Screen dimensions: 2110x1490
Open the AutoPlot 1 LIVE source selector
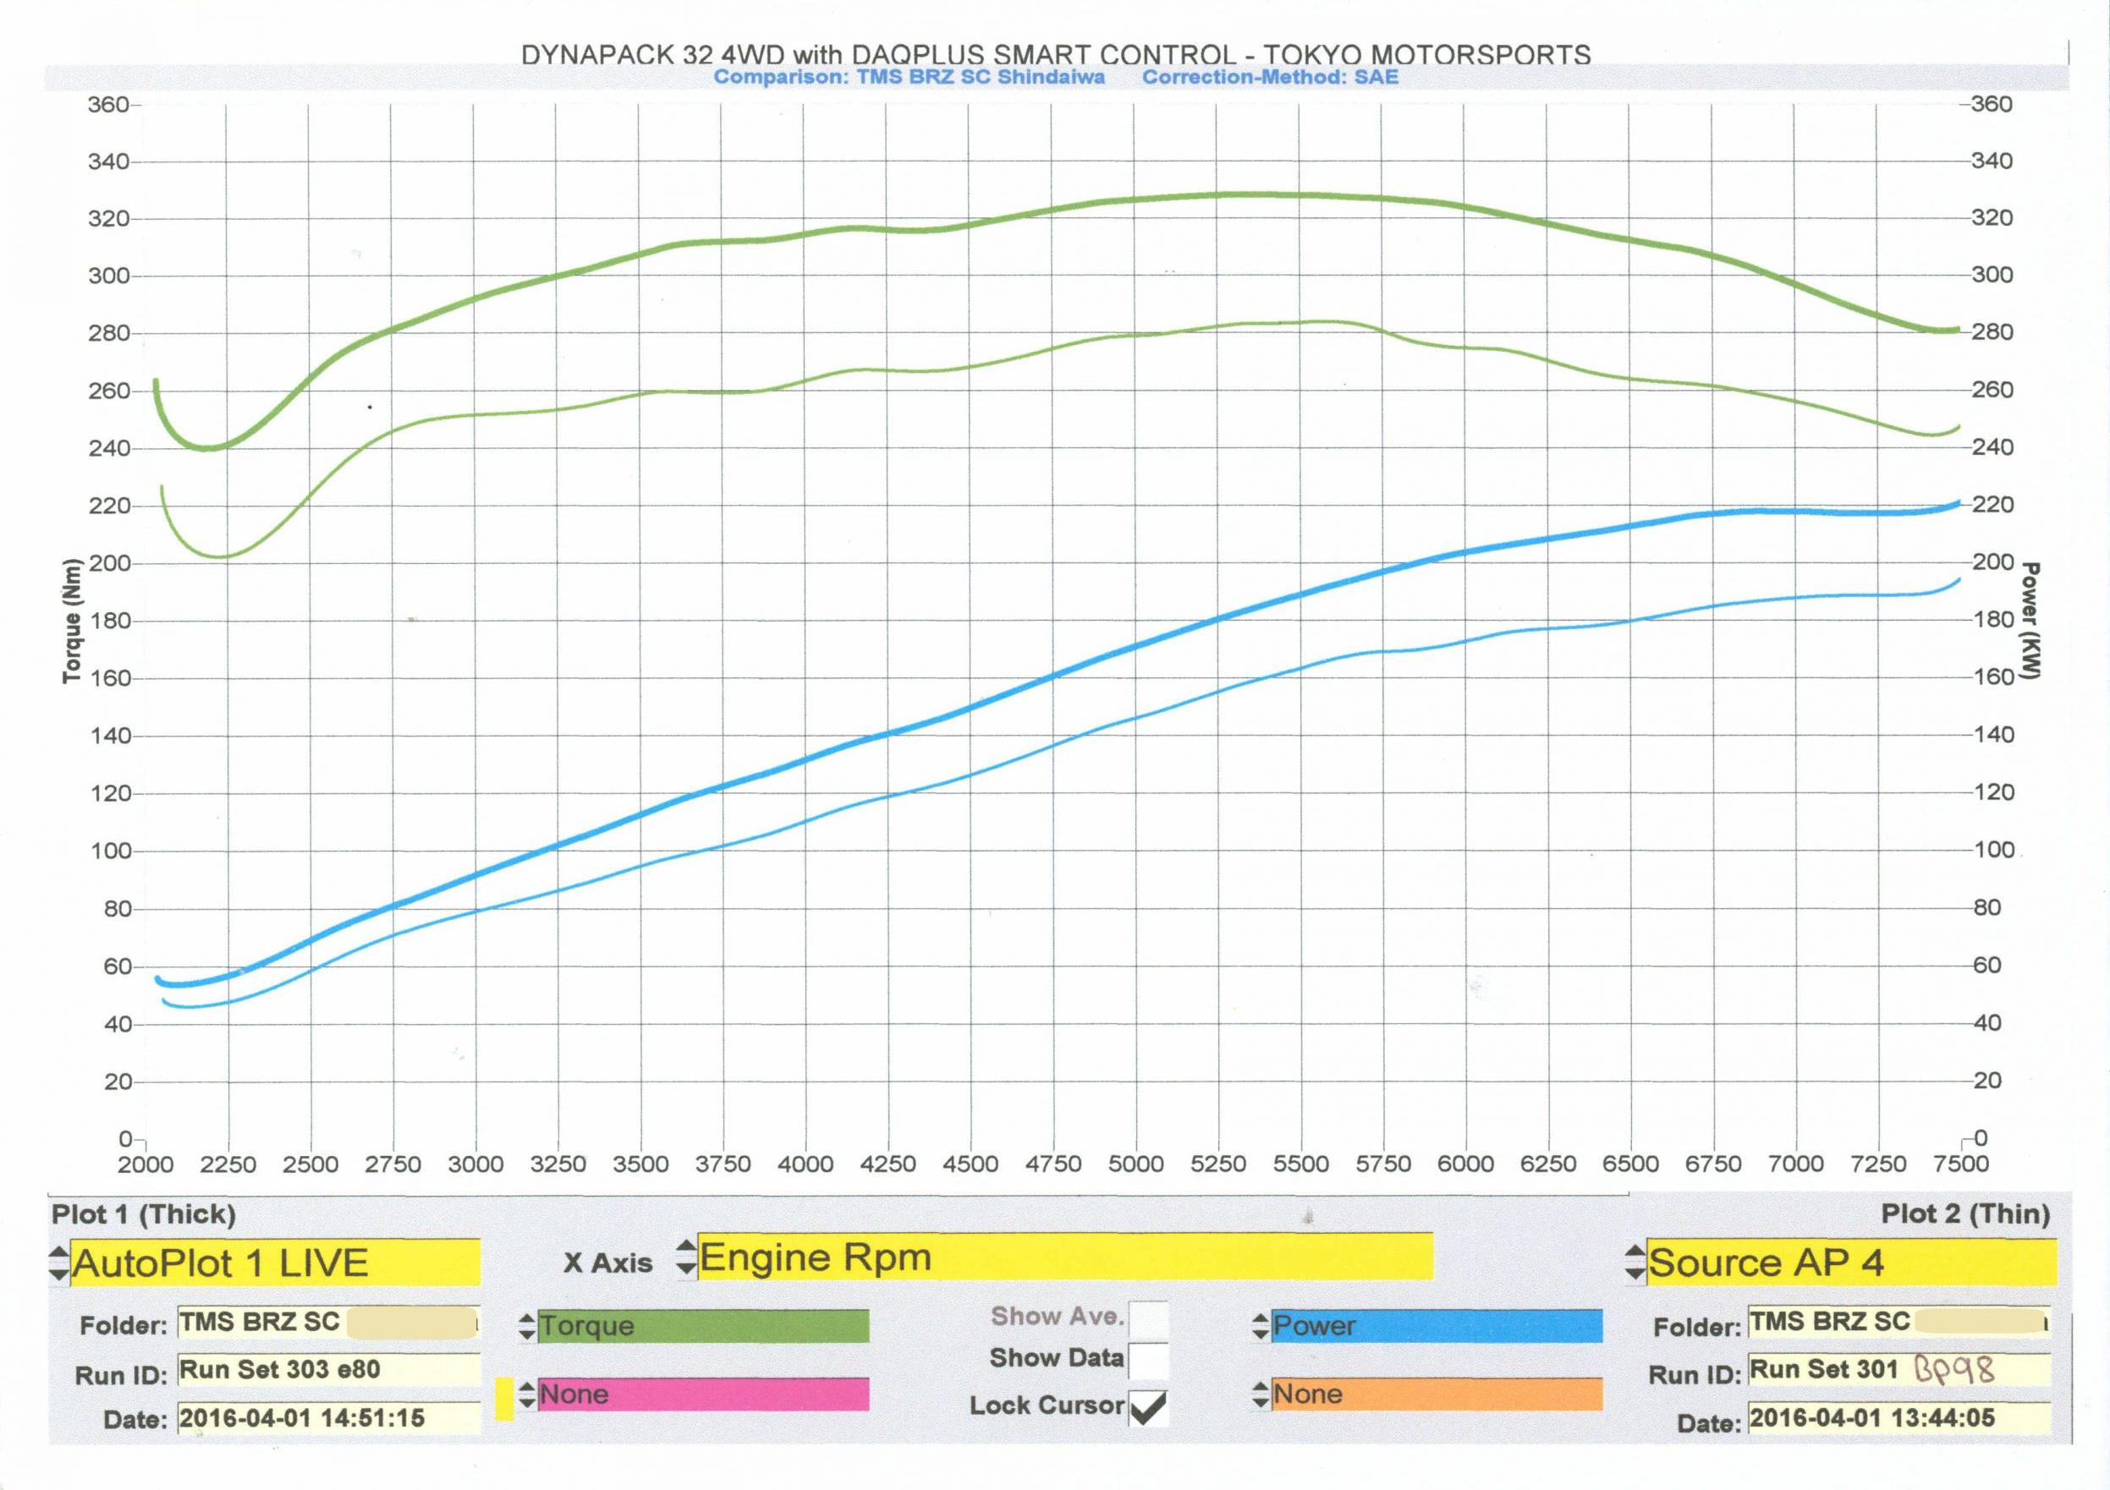pyautogui.click(x=276, y=1263)
